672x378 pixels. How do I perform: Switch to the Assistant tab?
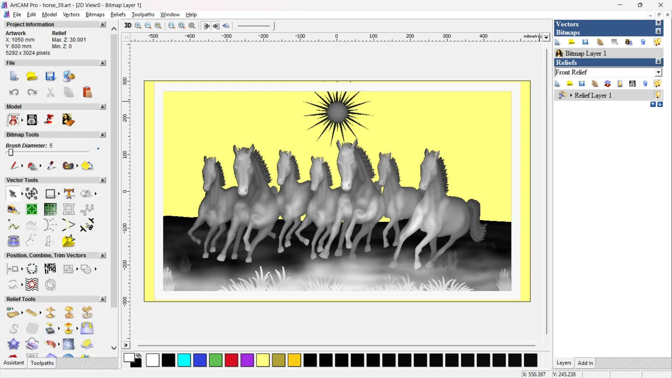tap(13, 363)
